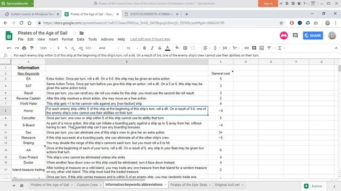
Task: Collapse the menus with up chevron
Action: (336, 48)
